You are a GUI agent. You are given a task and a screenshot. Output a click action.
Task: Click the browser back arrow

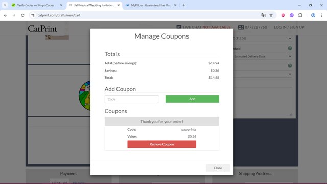pyautogui.click(x=6, y=15)
